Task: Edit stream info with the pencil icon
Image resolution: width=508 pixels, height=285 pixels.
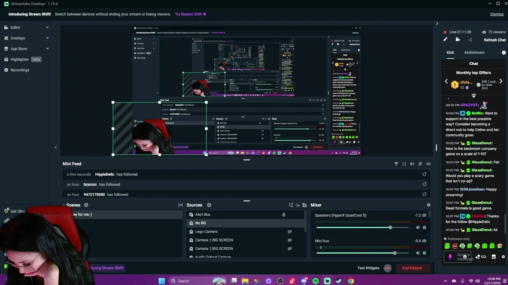Action: point(445,40)
